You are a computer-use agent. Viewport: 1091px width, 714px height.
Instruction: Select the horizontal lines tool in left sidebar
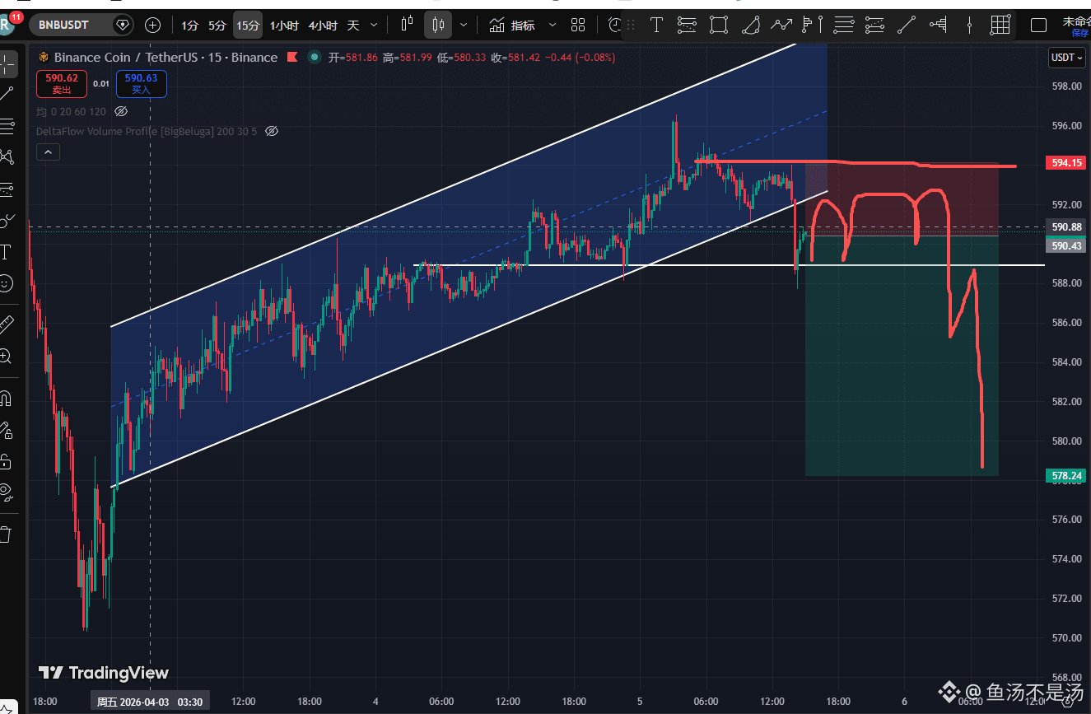[x=7, y=126]
